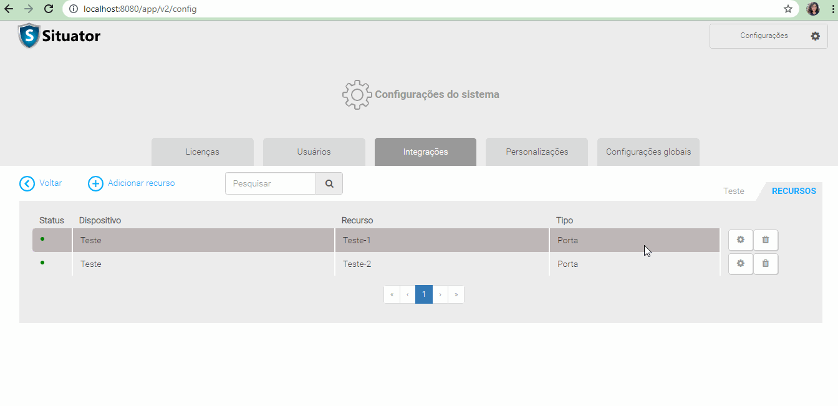The height and width of the screenshot is (406, 838).
Task: Open the Chrome three-dot menu
Action: coord(832,9)
